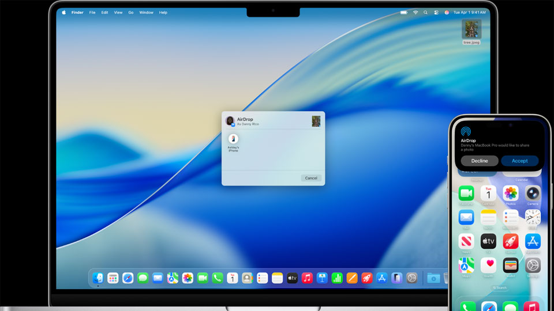Viewport: 554px width, 311px height.
Task: Open the Wallet app on iPhone
Action: [x=510, y=265]
